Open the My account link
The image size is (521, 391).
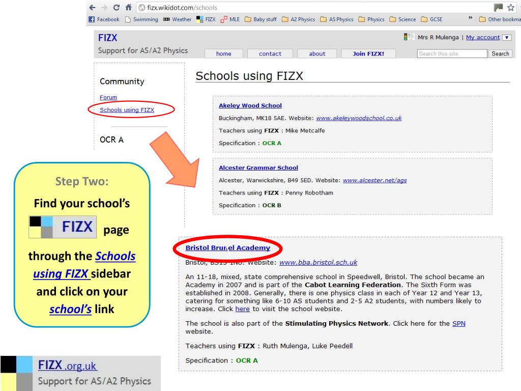click(x=483, y=37)
